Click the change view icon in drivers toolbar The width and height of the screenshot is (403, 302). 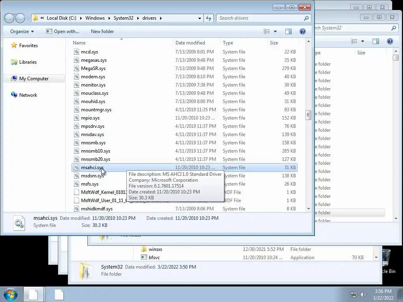(x=267, y=31)
